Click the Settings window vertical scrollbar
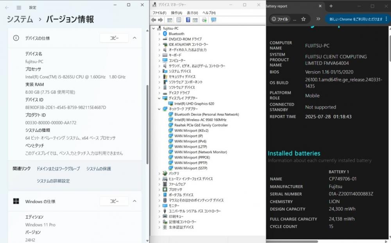The height and width of the screenshot is (243, 391). coord(147,124)
